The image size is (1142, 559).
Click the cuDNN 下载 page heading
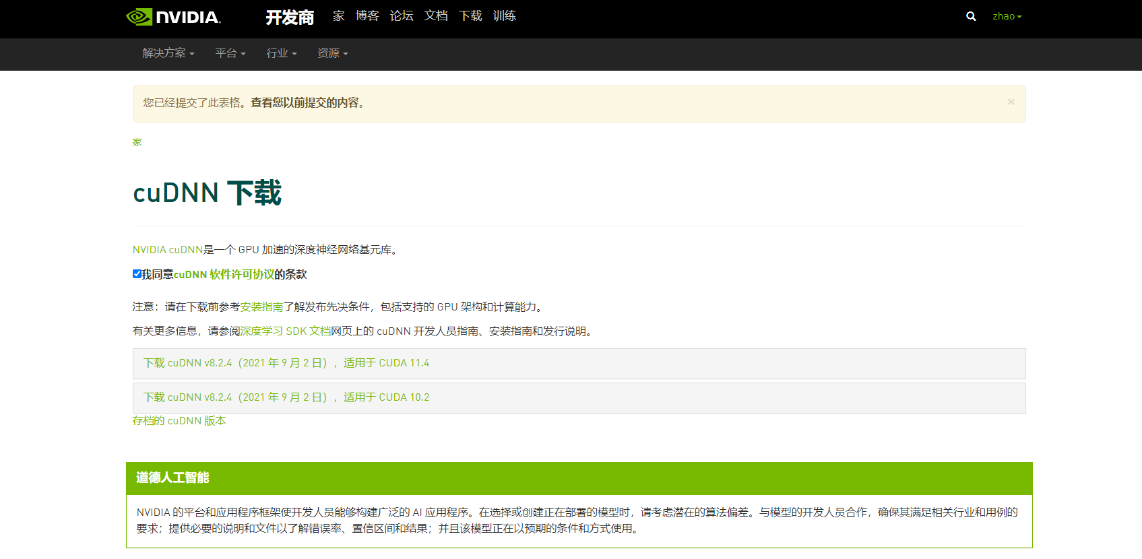[208, 193]
